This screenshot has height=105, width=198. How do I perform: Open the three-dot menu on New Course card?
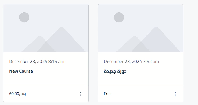click(x=81, y=94)
